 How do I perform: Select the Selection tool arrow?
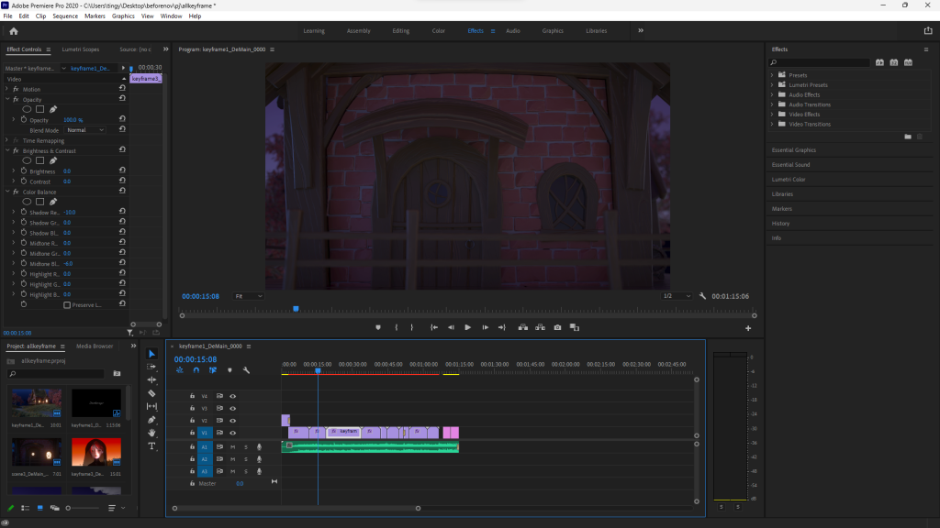[x=151, y=354]
